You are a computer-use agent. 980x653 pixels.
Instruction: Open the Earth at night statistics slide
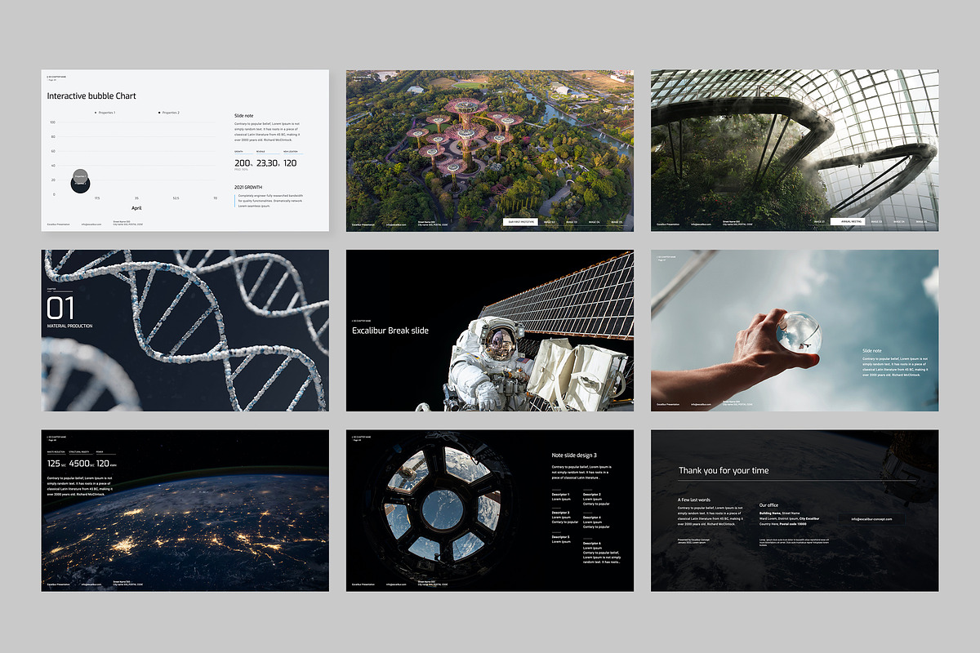(185, 510)
